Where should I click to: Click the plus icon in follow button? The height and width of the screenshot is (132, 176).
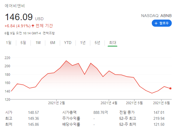156,23
